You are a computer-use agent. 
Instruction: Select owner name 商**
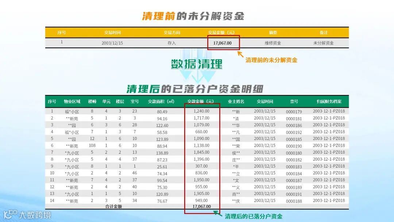point(236,194)
